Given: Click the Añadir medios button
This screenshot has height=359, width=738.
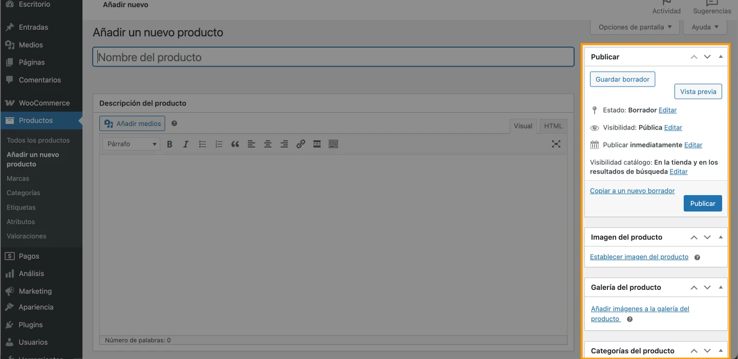Looking at the screenshot, I should point(132,123).
